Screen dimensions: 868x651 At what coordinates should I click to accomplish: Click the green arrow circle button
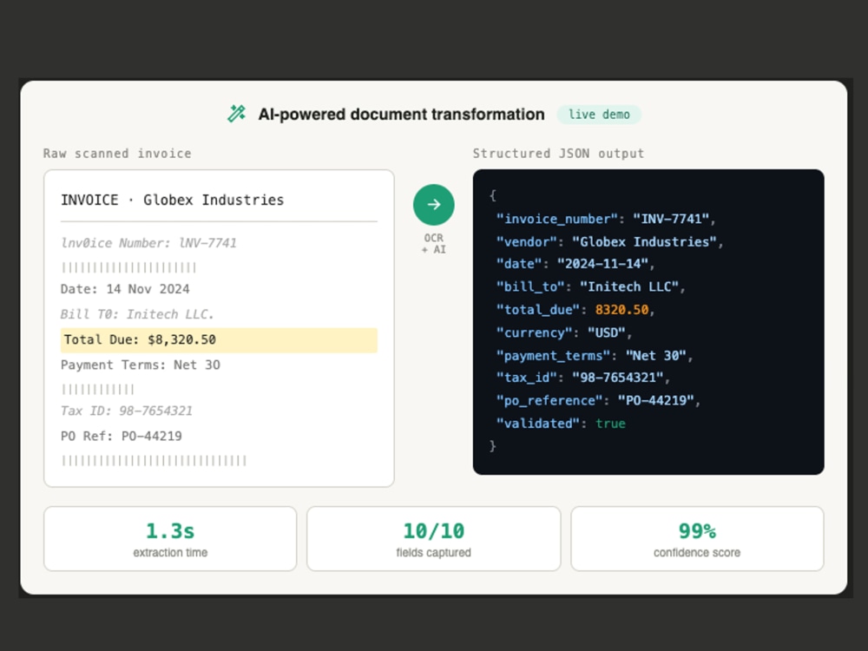click(x=433, y=205)
